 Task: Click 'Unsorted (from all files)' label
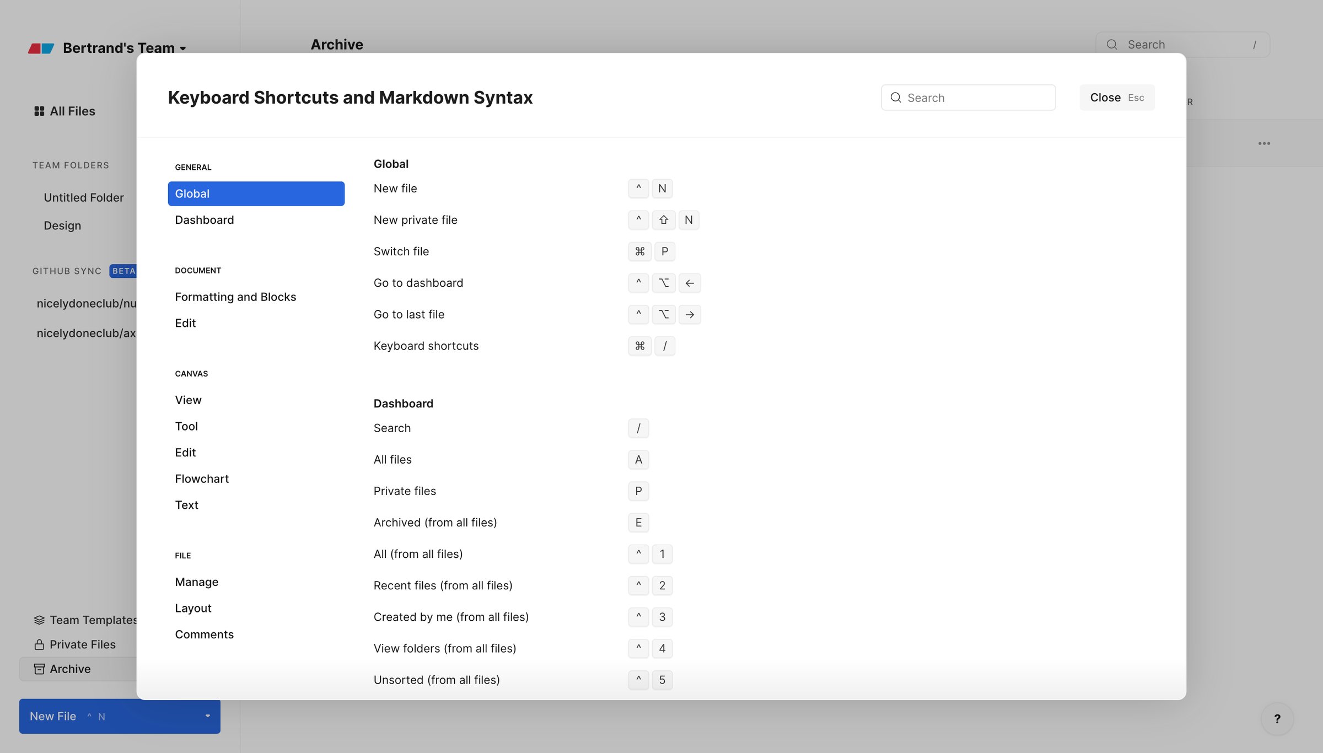coord(437,680)
